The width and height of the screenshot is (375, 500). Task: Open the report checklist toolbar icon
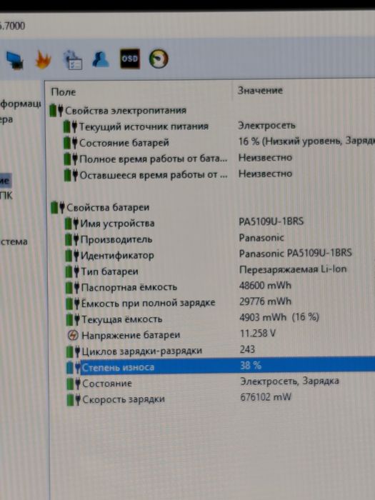click(x=73, y=59)
